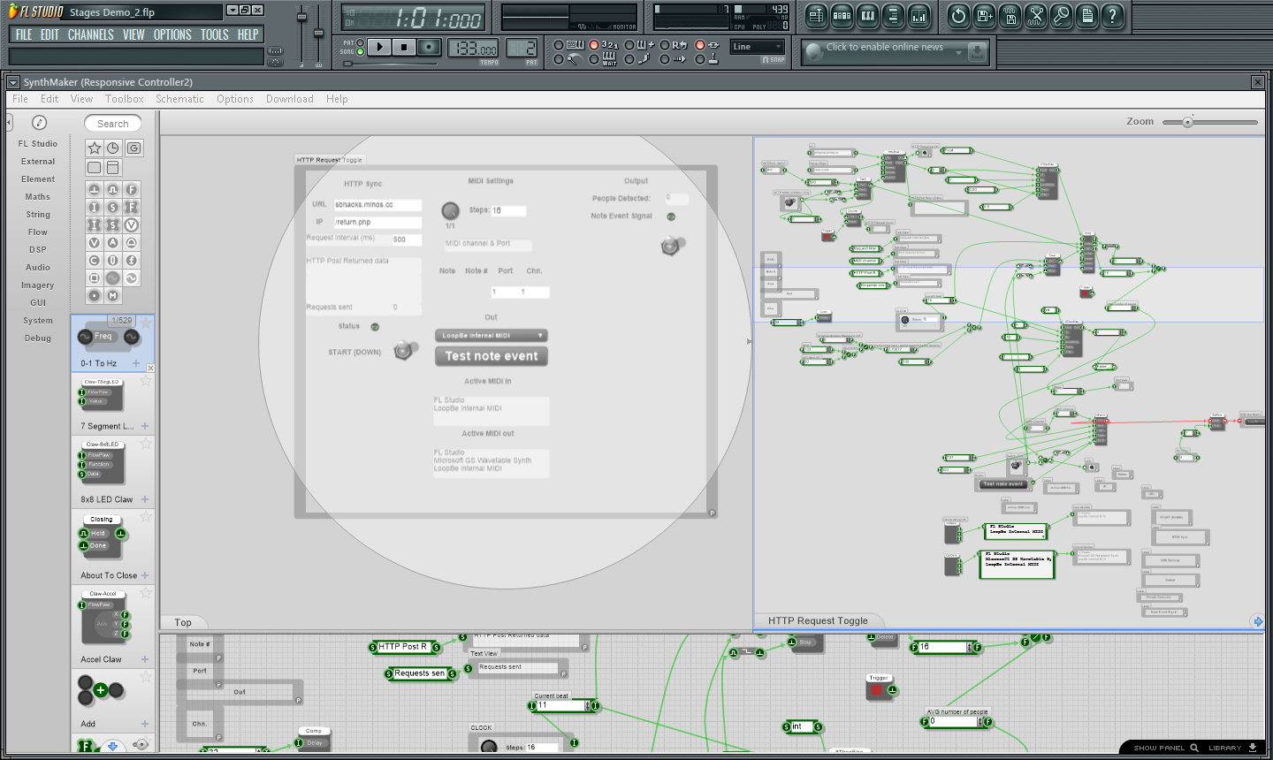Open the Line snap dropdown
1273x760 pixels.
click(758, 47)
